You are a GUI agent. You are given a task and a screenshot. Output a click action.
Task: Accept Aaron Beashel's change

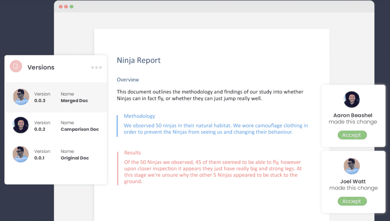pyautogui.click(x=352, y=135)
